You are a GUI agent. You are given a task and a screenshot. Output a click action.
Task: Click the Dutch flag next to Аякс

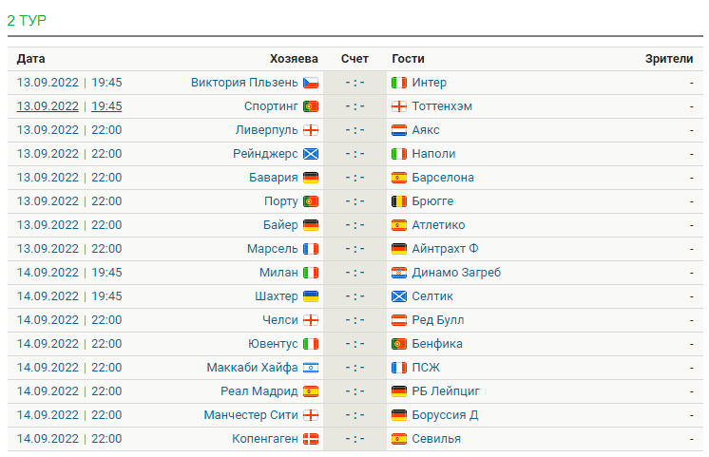399,130
